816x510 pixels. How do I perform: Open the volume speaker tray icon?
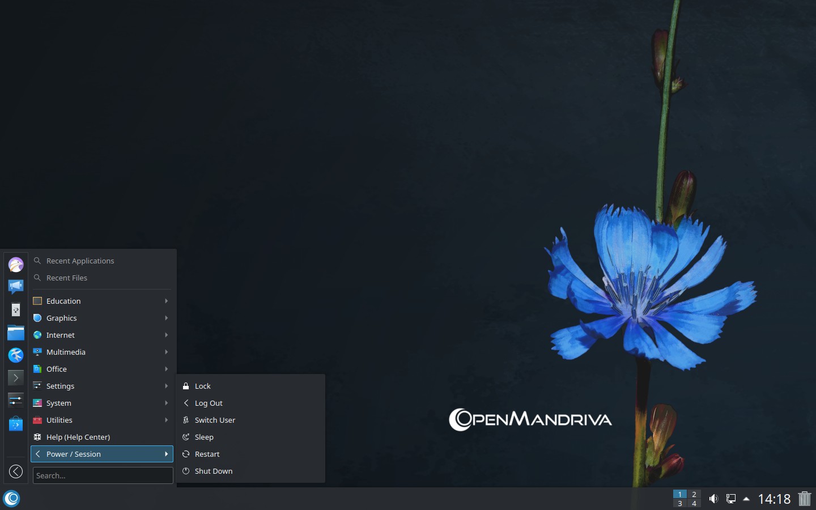pos(713,499)
